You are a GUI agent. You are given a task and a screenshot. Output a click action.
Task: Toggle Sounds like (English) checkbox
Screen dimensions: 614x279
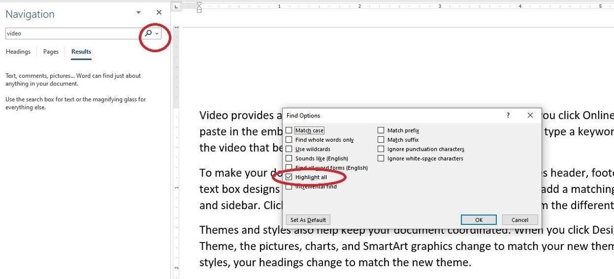tap(289, 159)
